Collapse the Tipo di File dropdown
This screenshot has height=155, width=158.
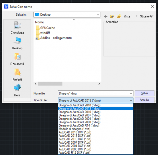(131, 100)
